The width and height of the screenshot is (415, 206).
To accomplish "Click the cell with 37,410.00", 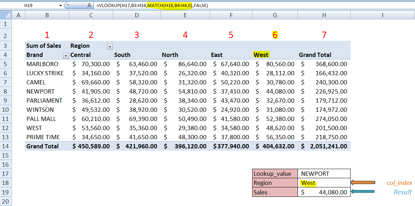I will pos(231,91).
